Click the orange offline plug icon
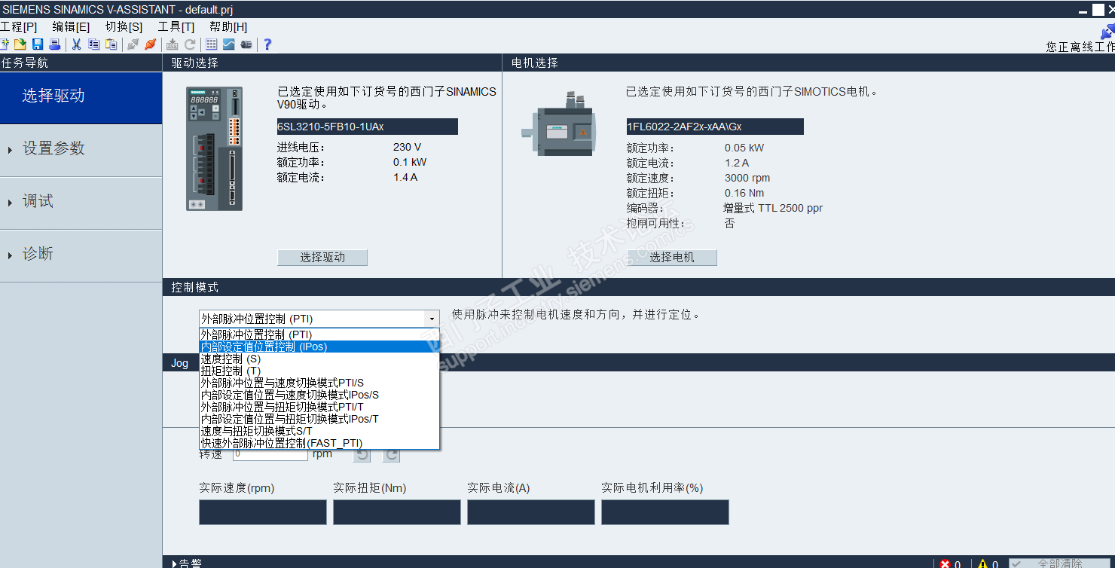 (x=151, y=44)
